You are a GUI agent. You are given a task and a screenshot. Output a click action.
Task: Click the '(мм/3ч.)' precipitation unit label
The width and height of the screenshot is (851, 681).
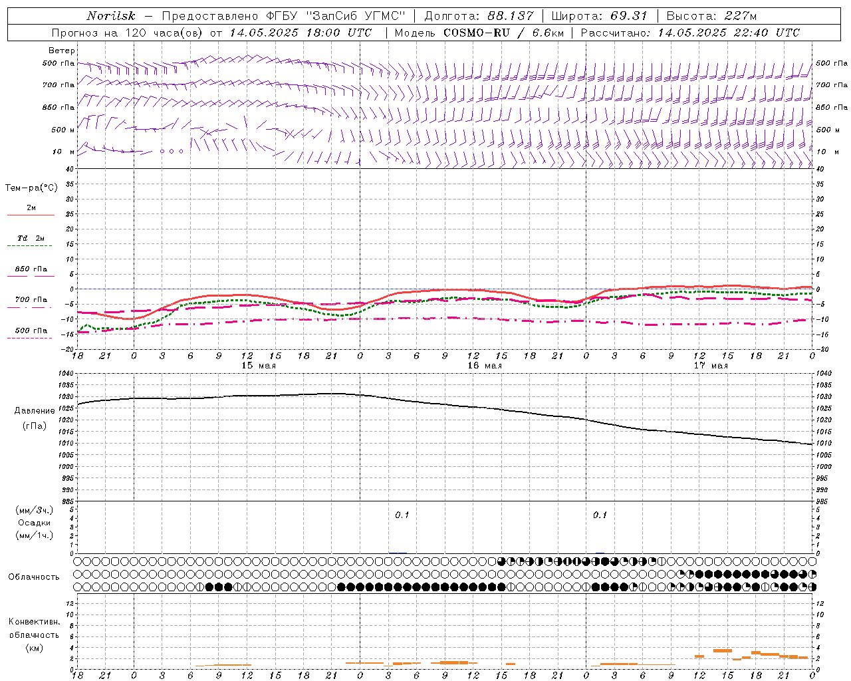click(x=35, y=510)
